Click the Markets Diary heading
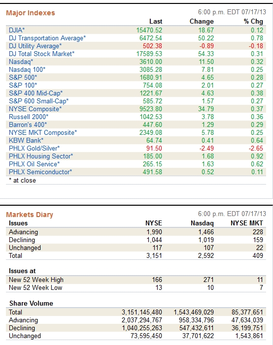Image resolution: width=273 pixels, height=345 pixels. 30,215
